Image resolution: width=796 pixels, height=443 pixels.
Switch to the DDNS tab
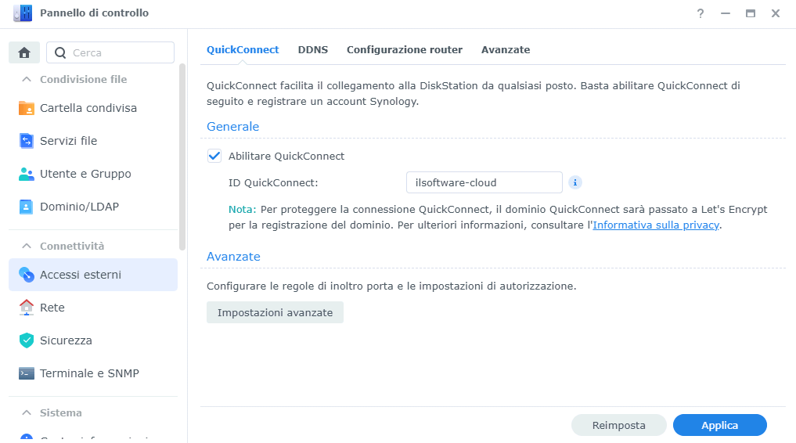pyautogui.click(x=313, y=50)
